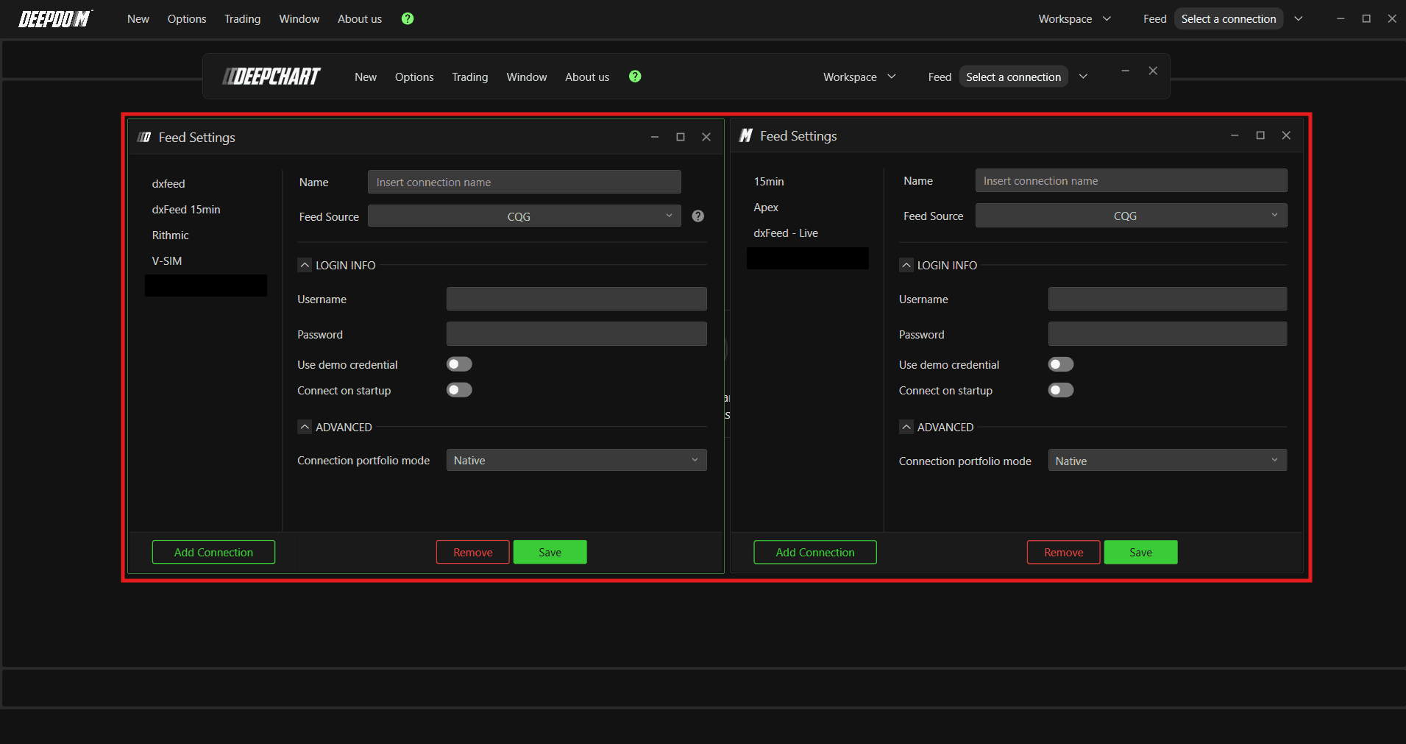Open the Trading menu in DeepChart window
The height and width of the screenshot is (744, 1406).
pos(470,77)
